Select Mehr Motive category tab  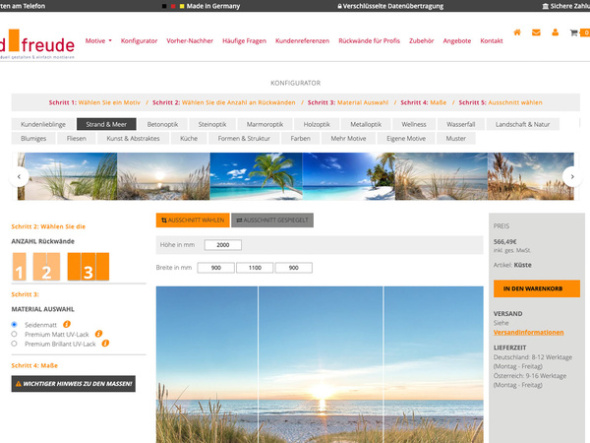coord(348,138)
